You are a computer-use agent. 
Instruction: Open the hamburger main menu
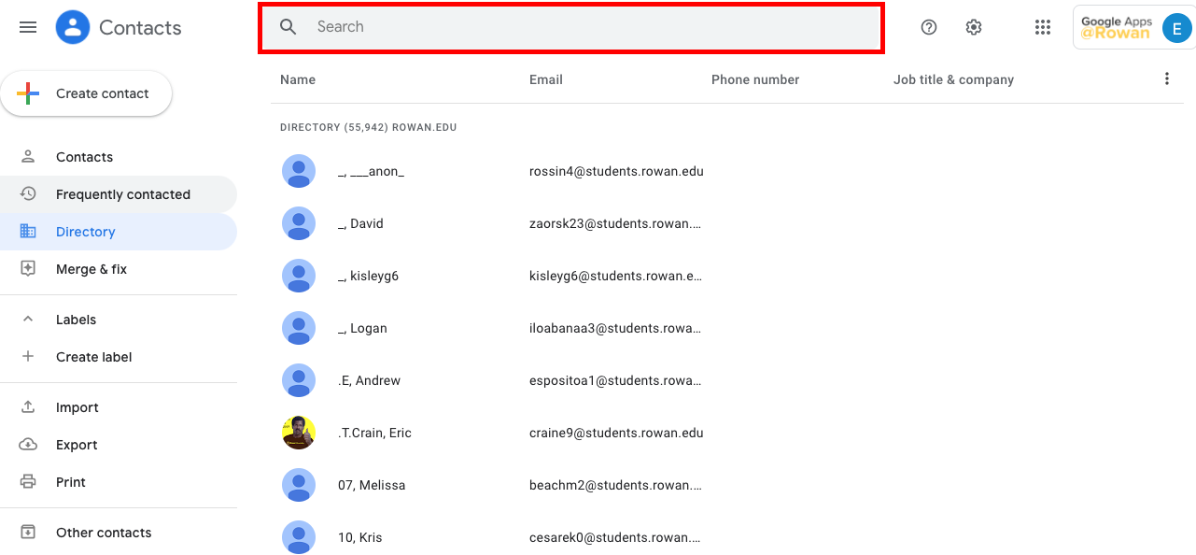click(x=28, y=27)
